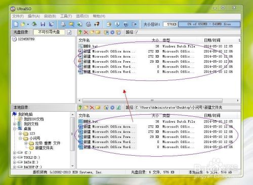Select 删除.bat file in local pane list

pos(91,121)
